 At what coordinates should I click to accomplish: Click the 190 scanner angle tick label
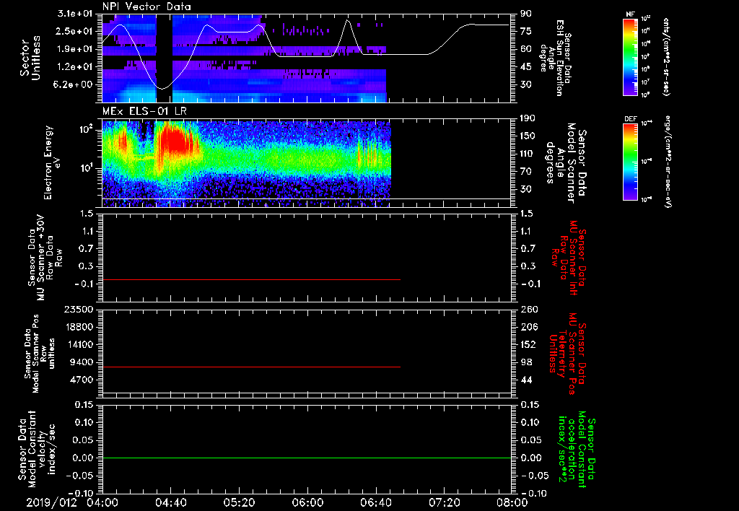pos(528,118)
